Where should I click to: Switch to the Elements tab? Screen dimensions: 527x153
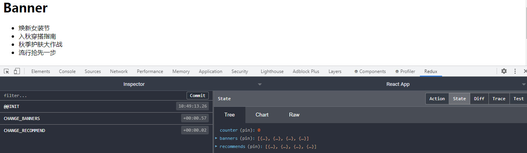coord(41,71)
